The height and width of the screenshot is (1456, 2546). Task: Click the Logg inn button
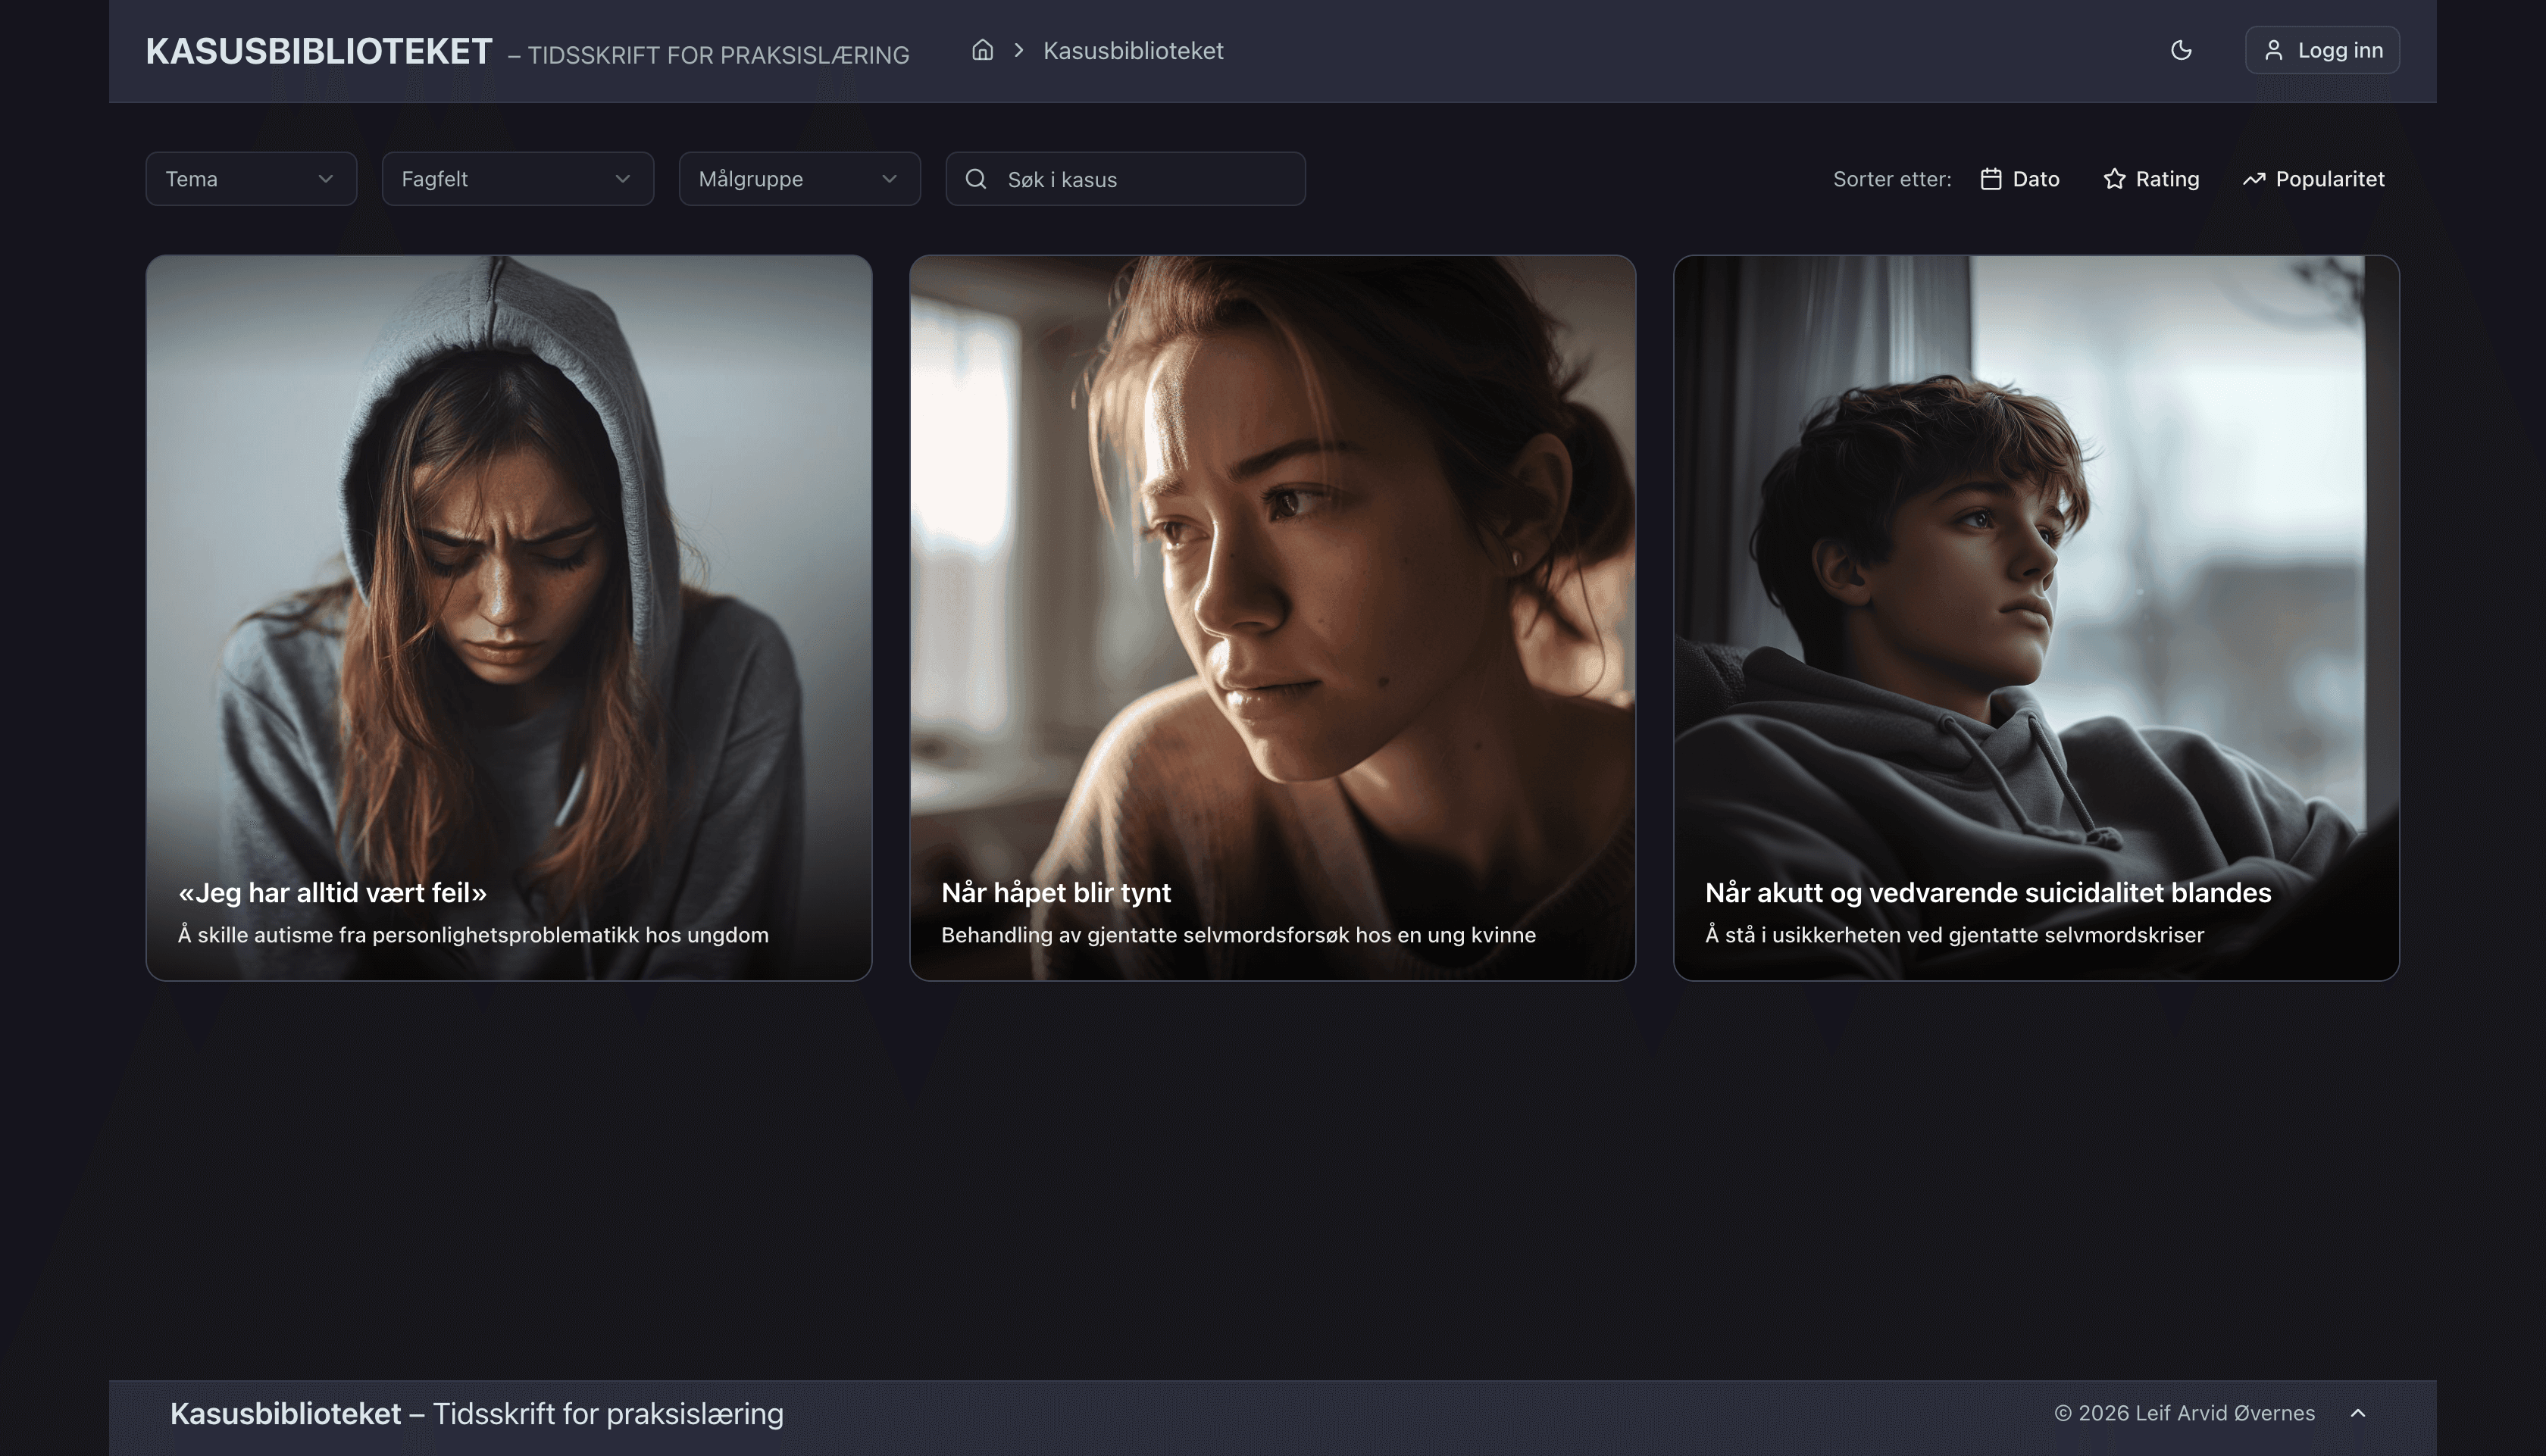(x=2321, y=50)
